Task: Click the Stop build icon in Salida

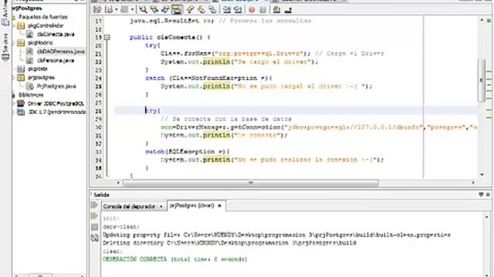Action: (x=94, y=227)
